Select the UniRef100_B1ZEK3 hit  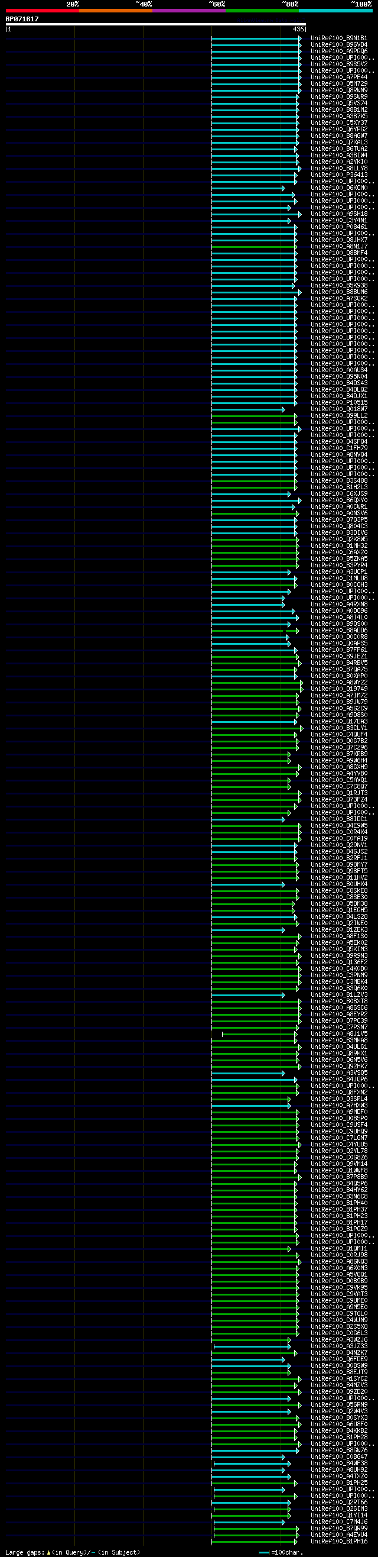[339, 929]
